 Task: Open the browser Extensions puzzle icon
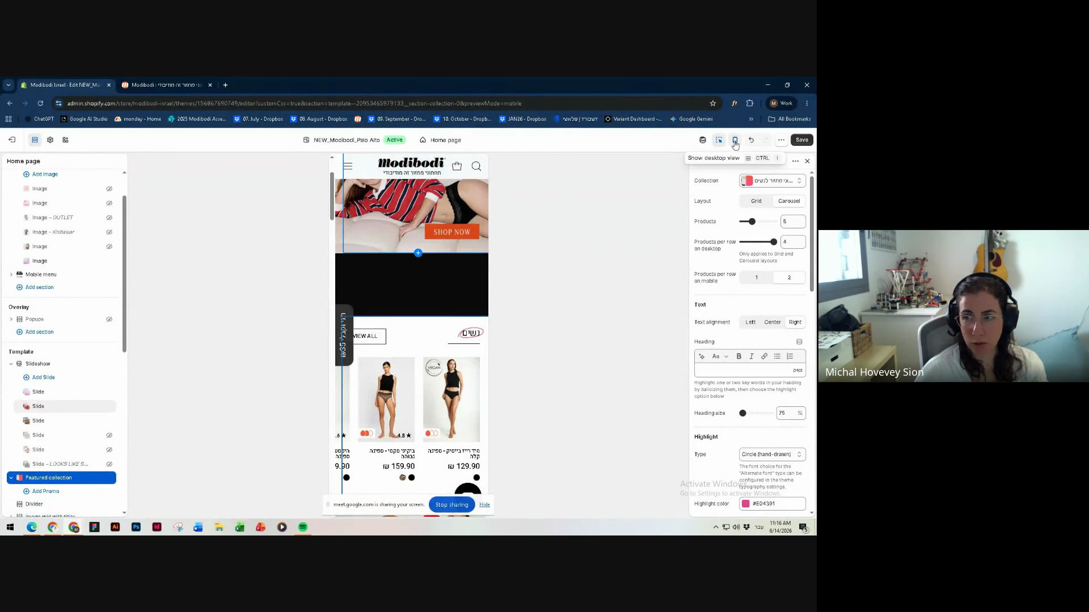click(750, 103)
